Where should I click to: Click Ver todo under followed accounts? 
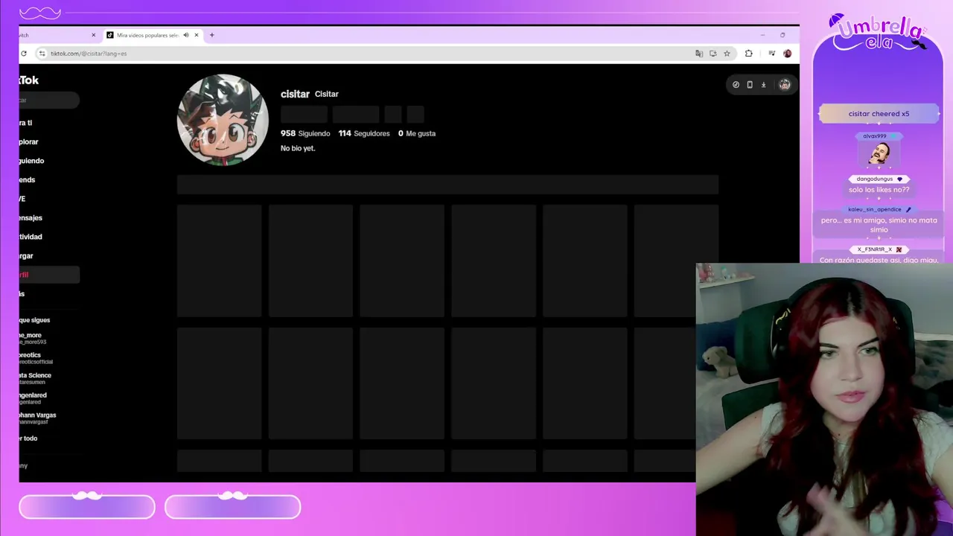[28, 438]
